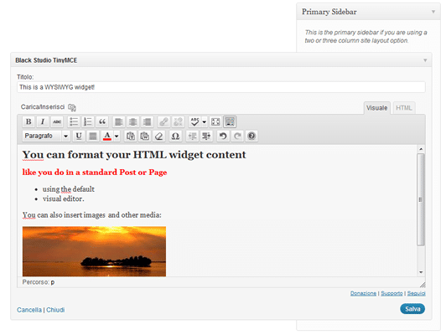
Task: Toggle the kitchen sink toolbar row
Action: pos(230,122)
